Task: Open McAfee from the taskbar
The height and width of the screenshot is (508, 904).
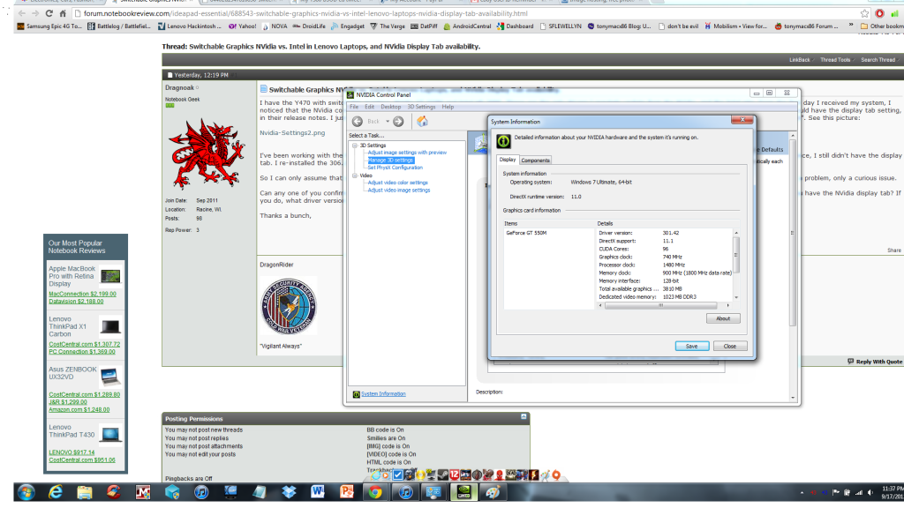Action: (x=143, y=492)
